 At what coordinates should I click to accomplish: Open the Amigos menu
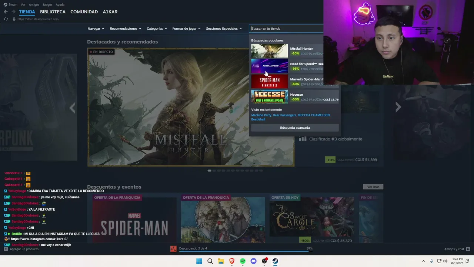click(x=34, y=4)
